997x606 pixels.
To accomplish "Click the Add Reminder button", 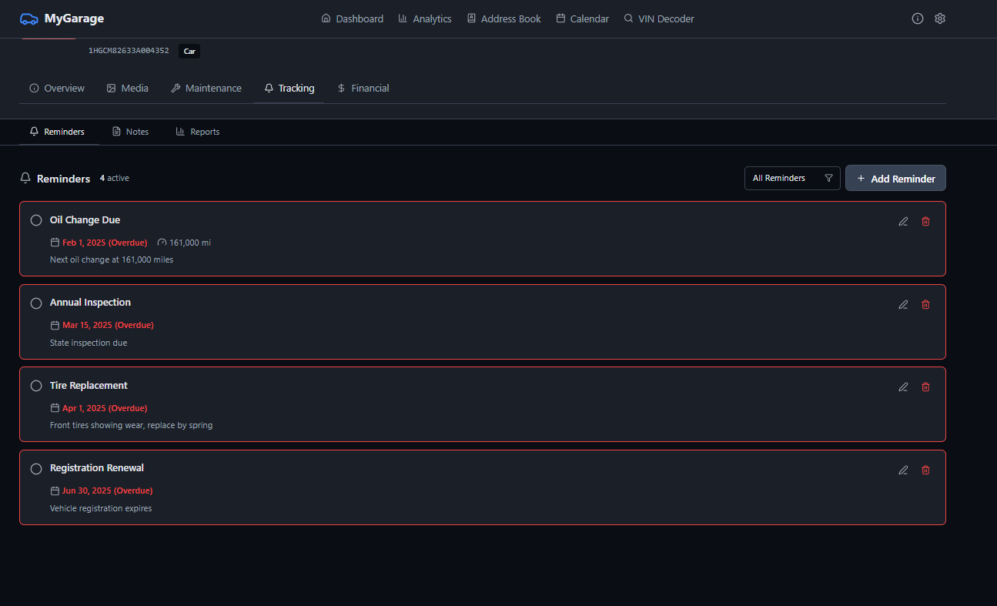I will (895, 178).
